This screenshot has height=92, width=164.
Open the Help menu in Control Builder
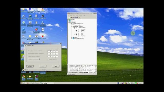tap(84, 15)
